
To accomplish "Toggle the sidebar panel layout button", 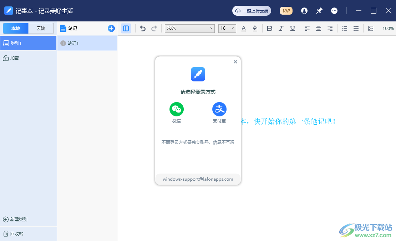I will point(126,28).
